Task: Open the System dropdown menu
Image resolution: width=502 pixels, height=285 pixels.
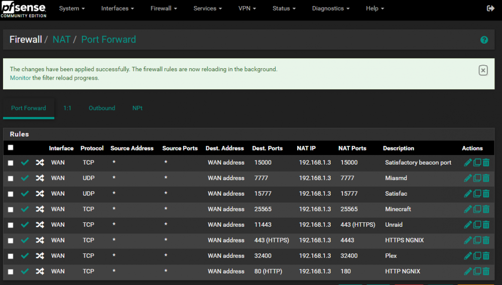Action: point(72,9)
